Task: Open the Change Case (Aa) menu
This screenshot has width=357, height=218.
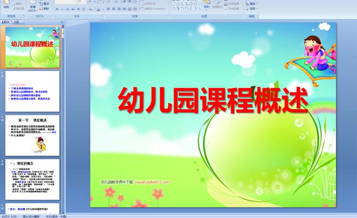Action: click(91, 9)
